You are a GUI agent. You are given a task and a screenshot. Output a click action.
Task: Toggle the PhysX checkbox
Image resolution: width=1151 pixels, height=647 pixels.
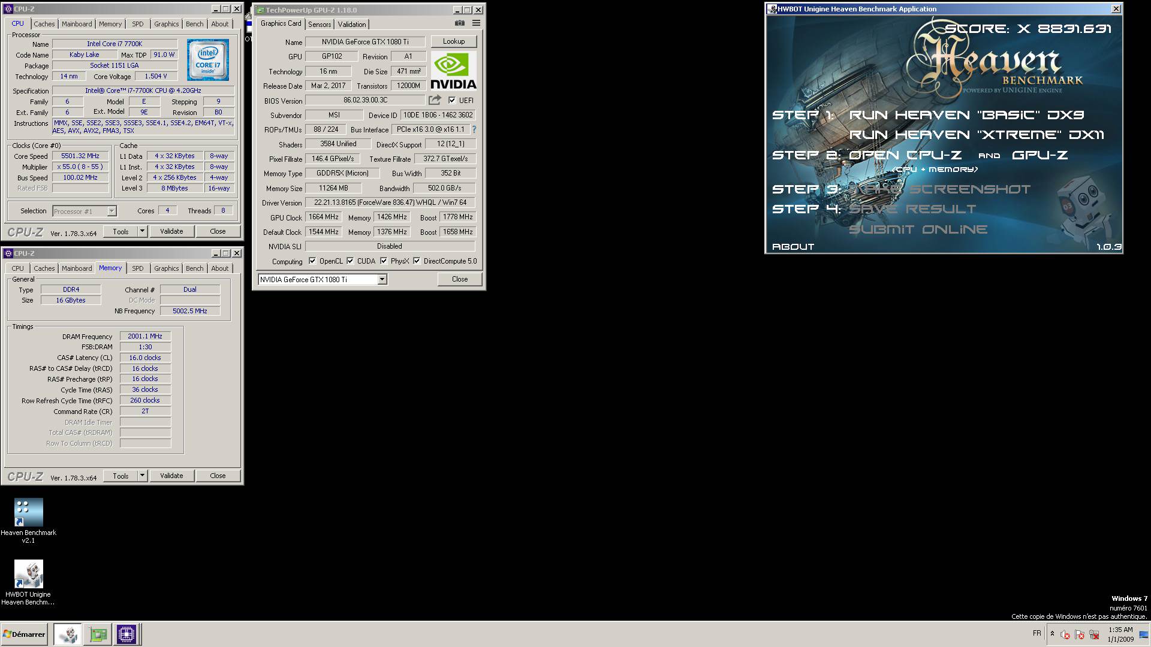point(384,261)
